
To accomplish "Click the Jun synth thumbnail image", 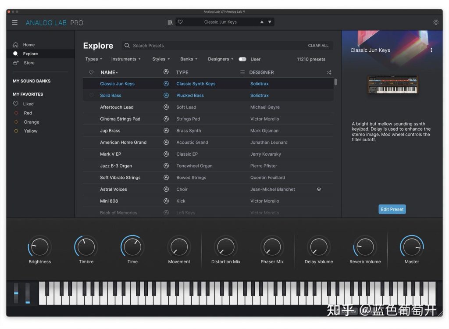I will click(392, 85).
